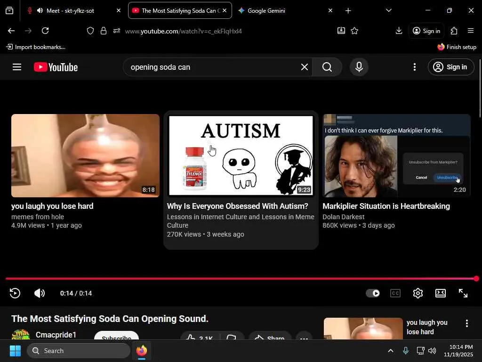Viewport: 482px width, 362px height.
Task: Go to the YouTube home logo
Action: pos(56,67)
